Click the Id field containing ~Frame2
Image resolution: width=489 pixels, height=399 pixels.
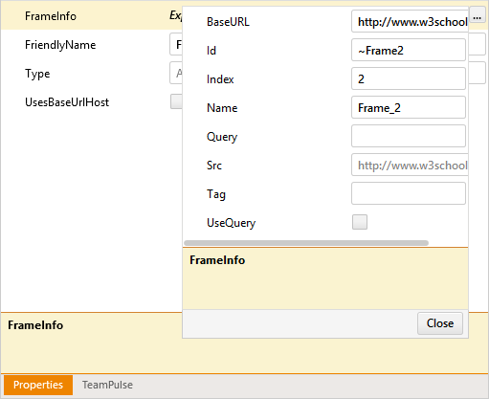[409, 50]
